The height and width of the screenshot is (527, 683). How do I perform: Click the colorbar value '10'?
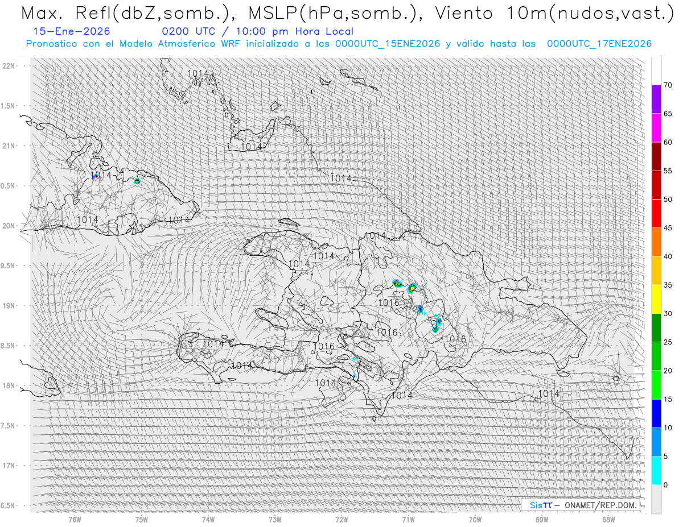(668, 428)
